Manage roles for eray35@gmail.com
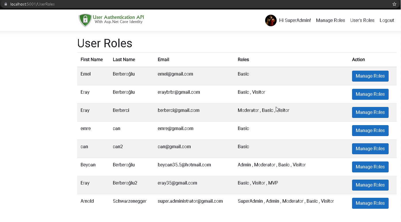This screenshot has width=401, height=222. [370, 185]
